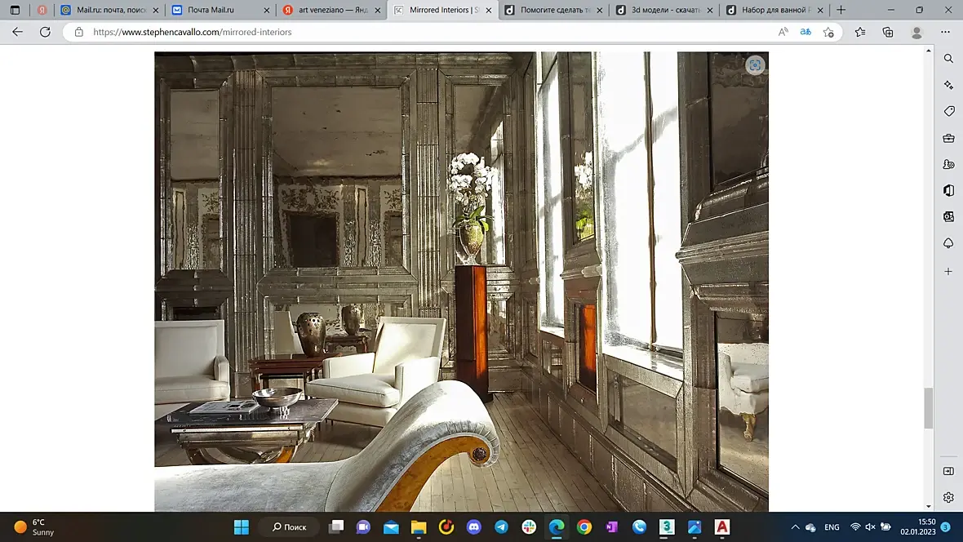Open the taskbar Поиск search box
The height and width of the screenshot is (542, 963).
coord(289,526)
